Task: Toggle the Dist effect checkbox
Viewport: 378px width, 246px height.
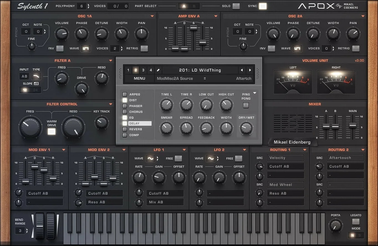Action: [125, 100]
